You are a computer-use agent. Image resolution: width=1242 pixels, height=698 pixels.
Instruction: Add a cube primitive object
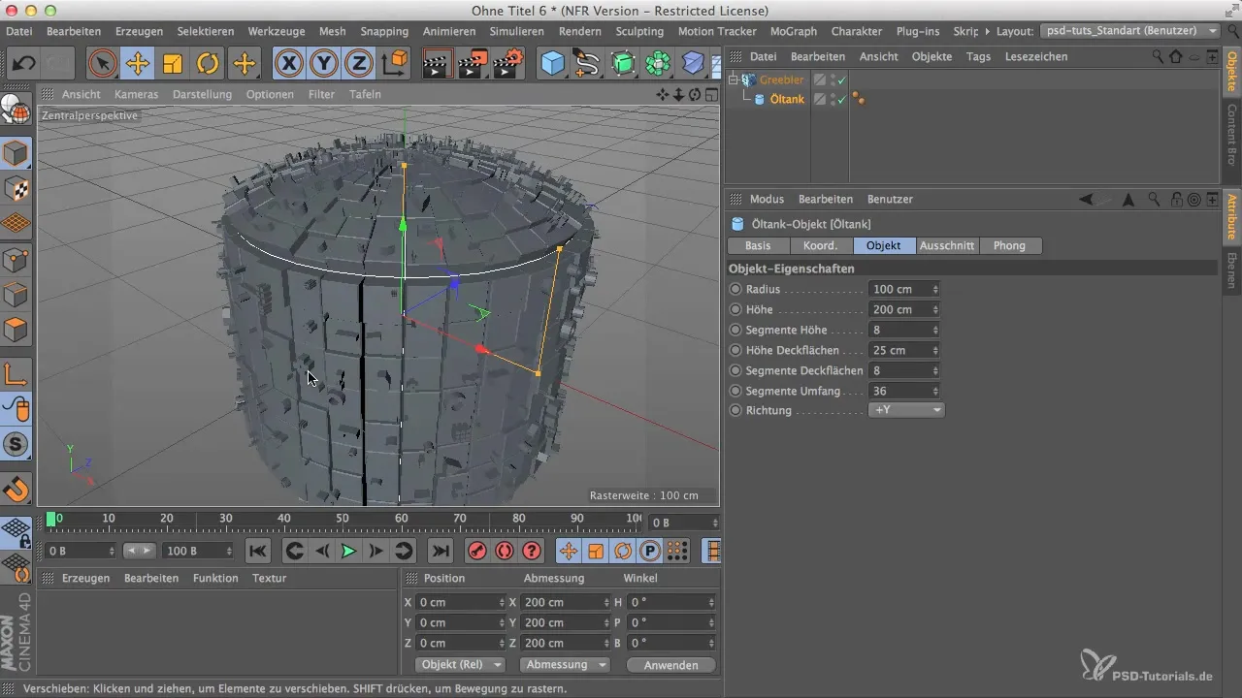click(552, 65)
